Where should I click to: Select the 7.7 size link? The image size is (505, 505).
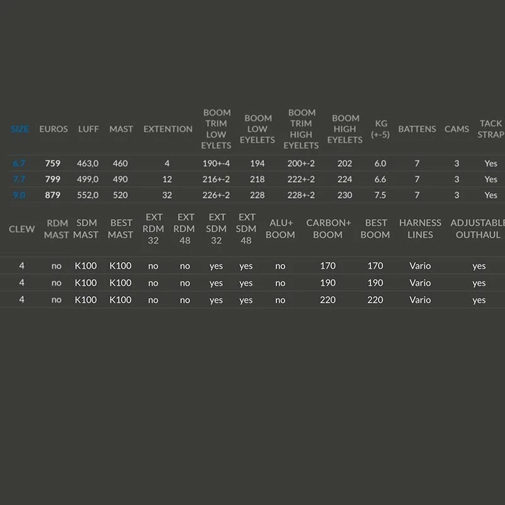pos(19,179)
